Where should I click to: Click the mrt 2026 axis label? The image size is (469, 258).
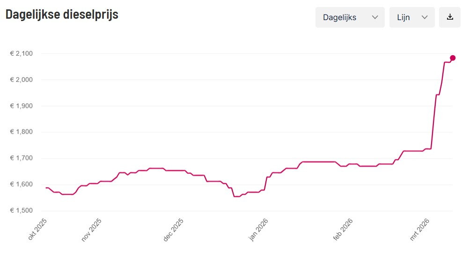coord(419,229)
